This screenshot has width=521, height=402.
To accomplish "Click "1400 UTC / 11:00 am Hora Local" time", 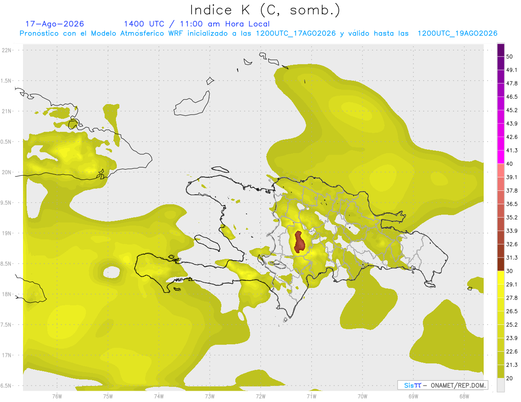I will (197, 24).
